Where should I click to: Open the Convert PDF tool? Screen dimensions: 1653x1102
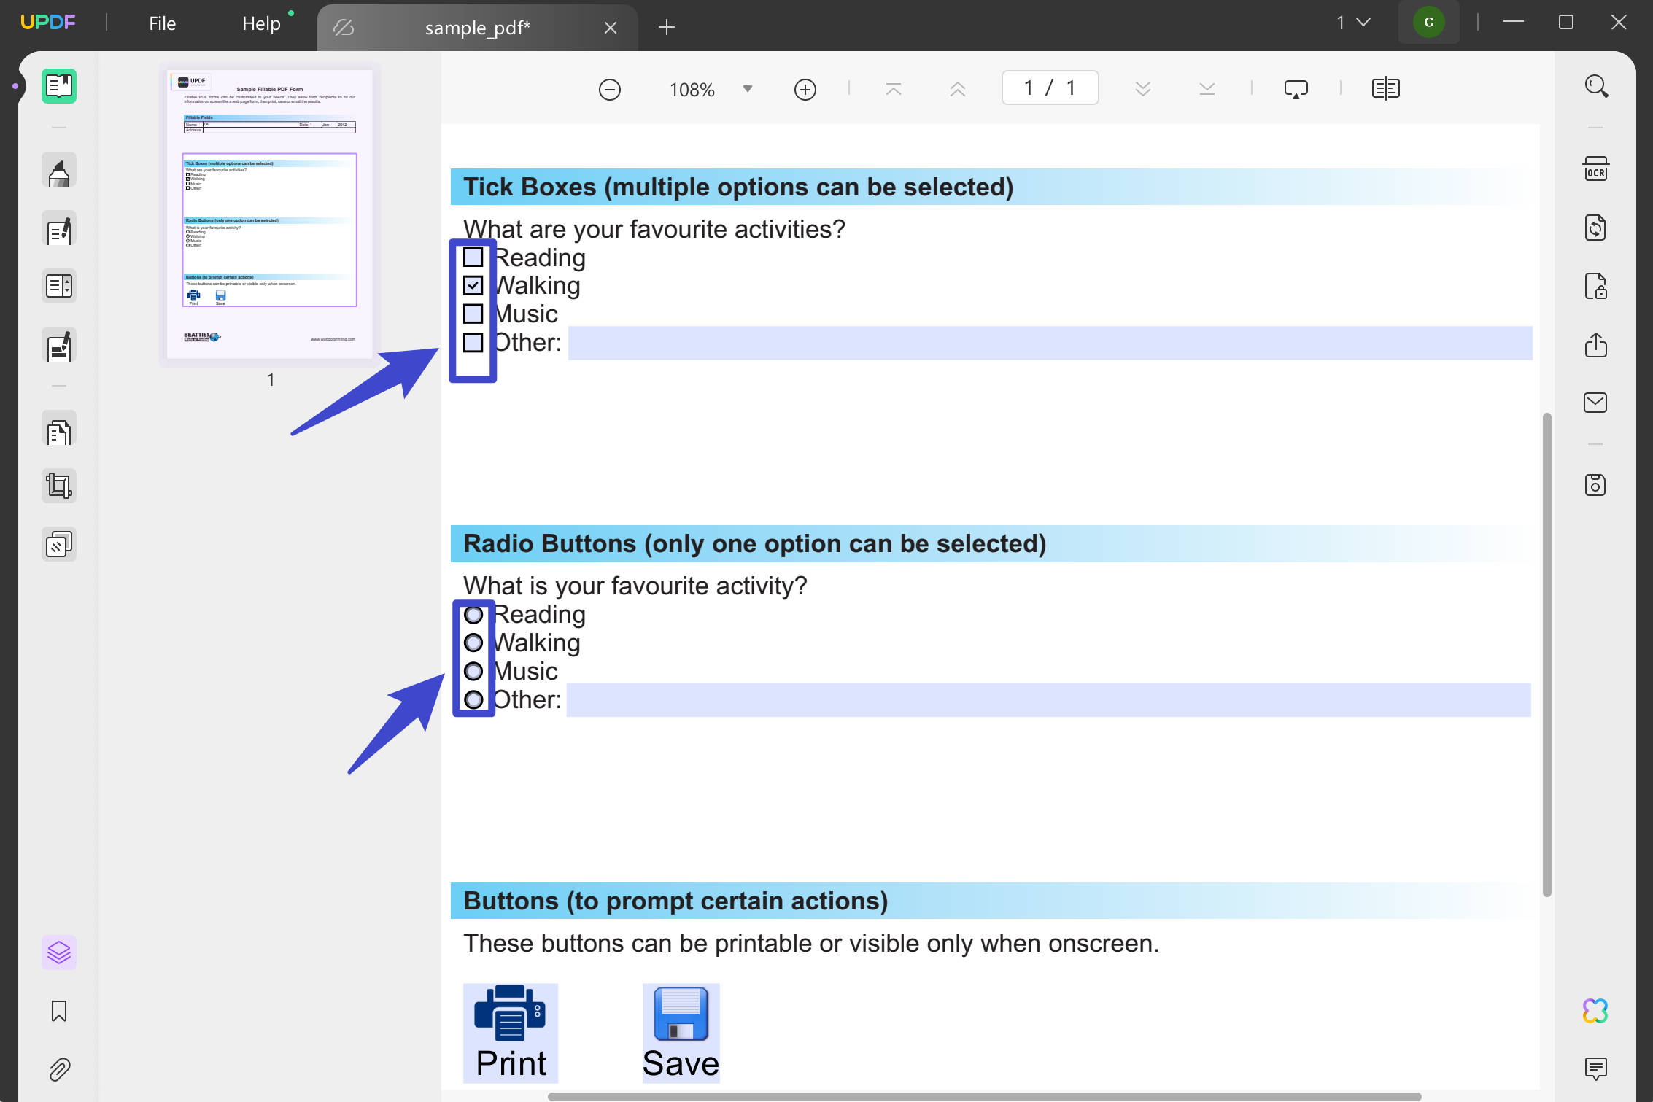coord(1596,228)
